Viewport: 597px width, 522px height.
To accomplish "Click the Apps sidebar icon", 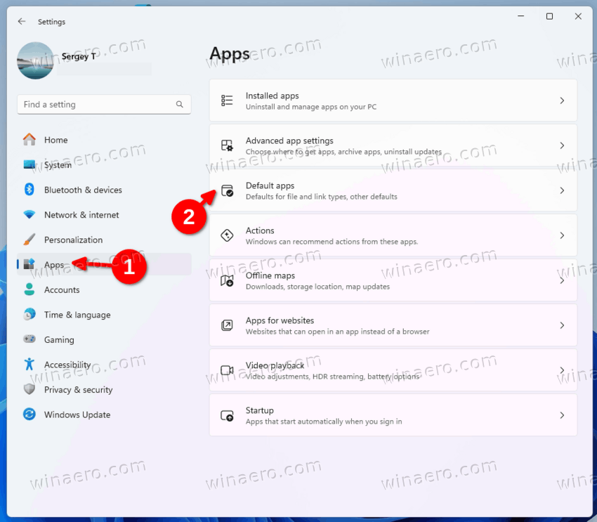I will (29, 264).
